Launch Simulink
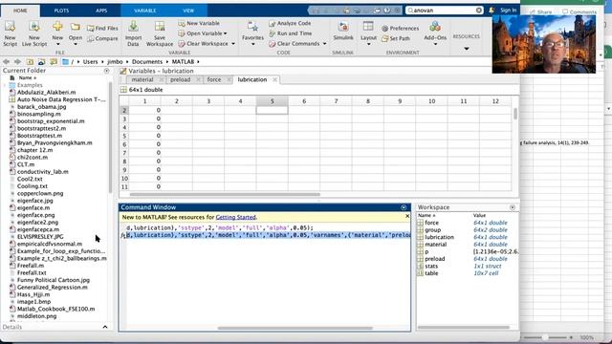This screenshot has width=612, height=344. tap(343, 32)
